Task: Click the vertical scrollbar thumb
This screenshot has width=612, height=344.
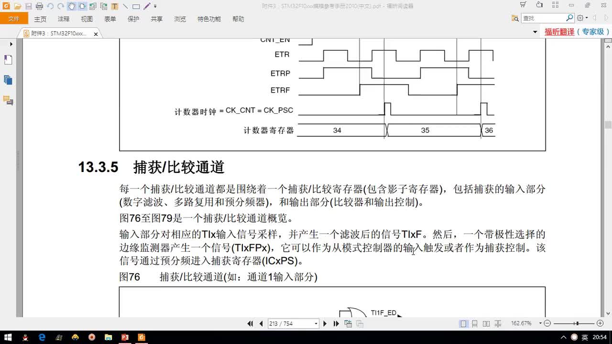Action: point(608,125)
